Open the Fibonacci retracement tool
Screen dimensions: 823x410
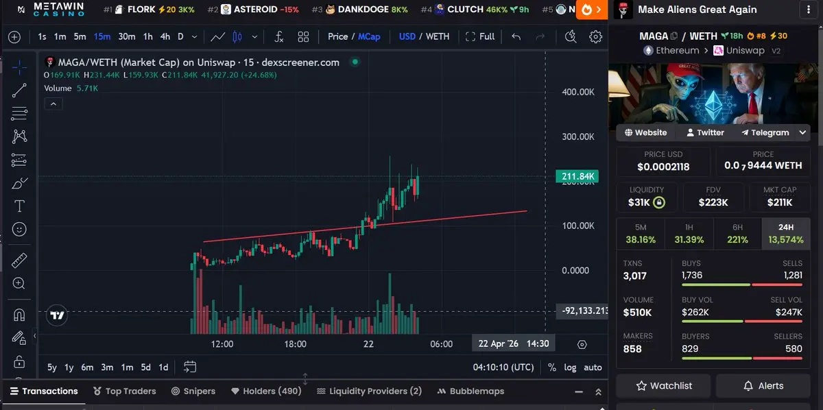pos(19,113)
